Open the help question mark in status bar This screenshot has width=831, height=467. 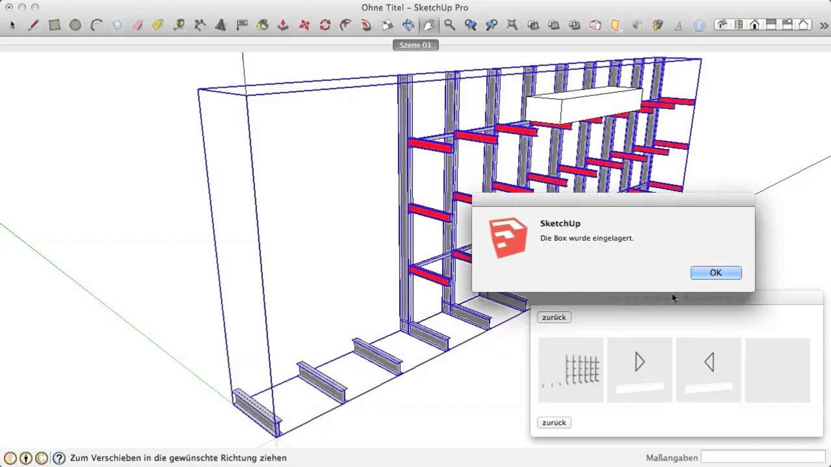click(59, 458)
